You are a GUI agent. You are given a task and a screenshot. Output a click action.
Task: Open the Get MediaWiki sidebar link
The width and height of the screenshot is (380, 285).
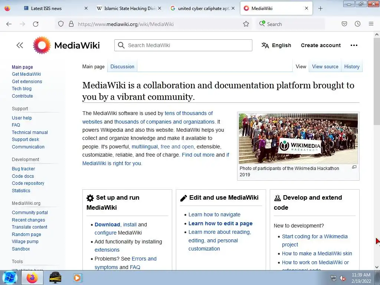click(x=26, y=74)
